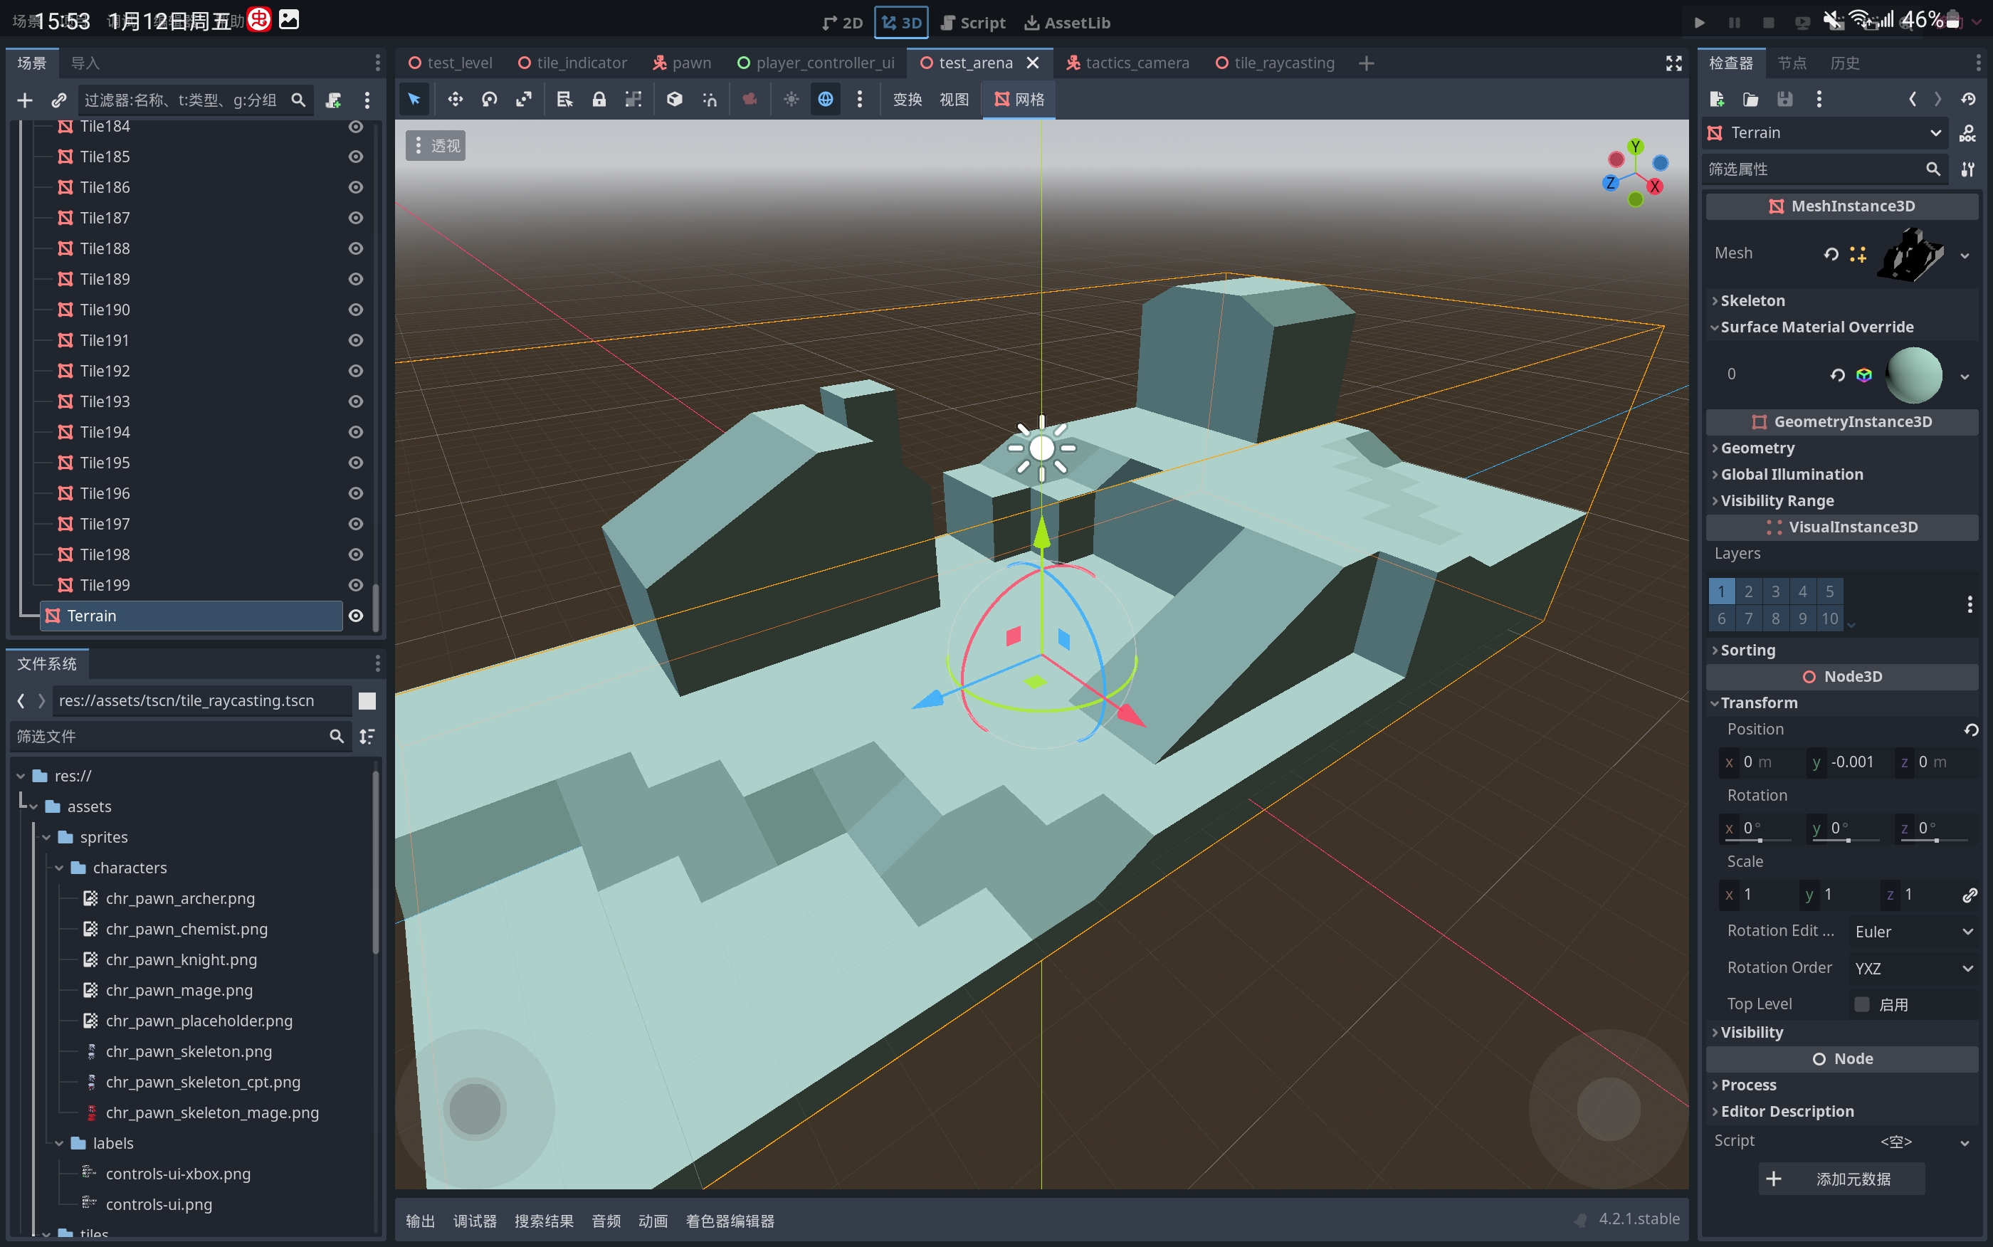Click the inspector new resource icon

tap(1717, 99)
